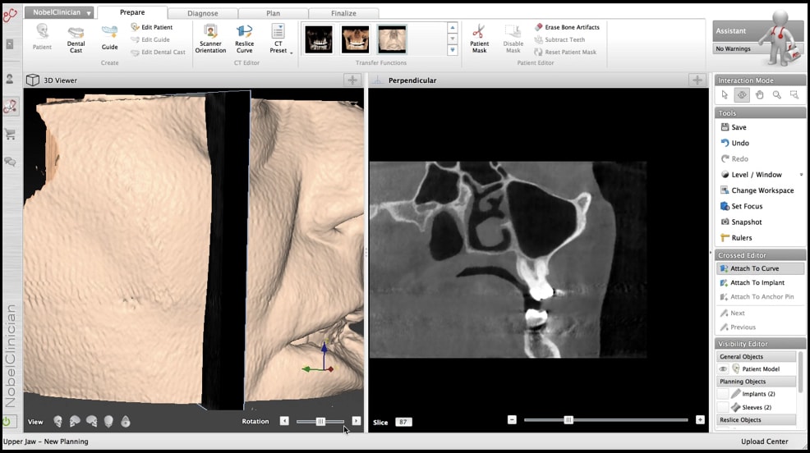Maximize the Perpendicular view pane
The height and width of the screenshot is (453, 810).
point(697,80)
